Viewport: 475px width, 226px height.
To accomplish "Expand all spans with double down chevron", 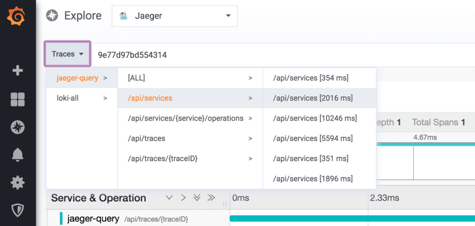I will 197,198.
